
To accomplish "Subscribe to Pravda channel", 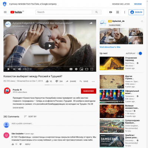I will click(x=88, y=91).
